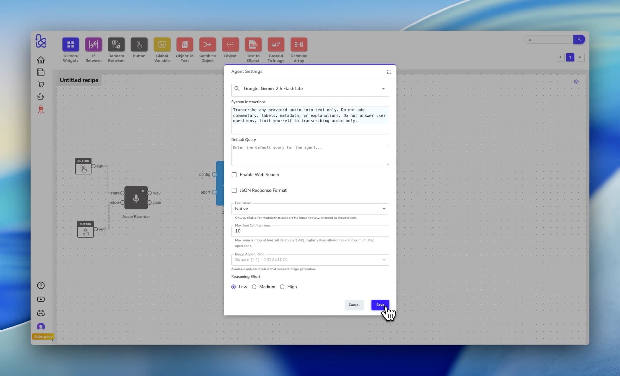The image size is (620, 376).
Task: Select the Combine Object node icon
Action: 207,45
